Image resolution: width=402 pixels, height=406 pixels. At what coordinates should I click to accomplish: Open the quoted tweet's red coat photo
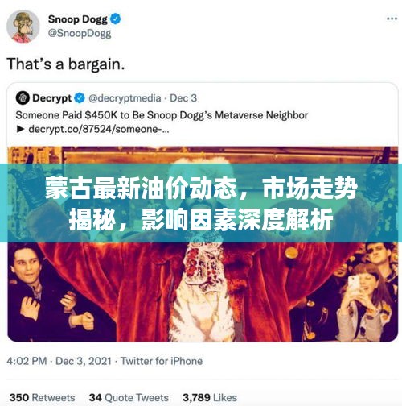point(203,292)
